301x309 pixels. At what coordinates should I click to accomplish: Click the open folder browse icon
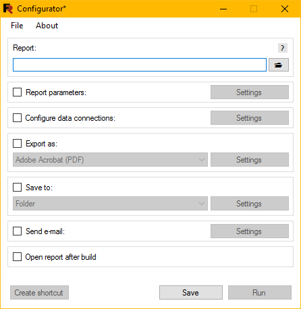click(x=279, y=65)
